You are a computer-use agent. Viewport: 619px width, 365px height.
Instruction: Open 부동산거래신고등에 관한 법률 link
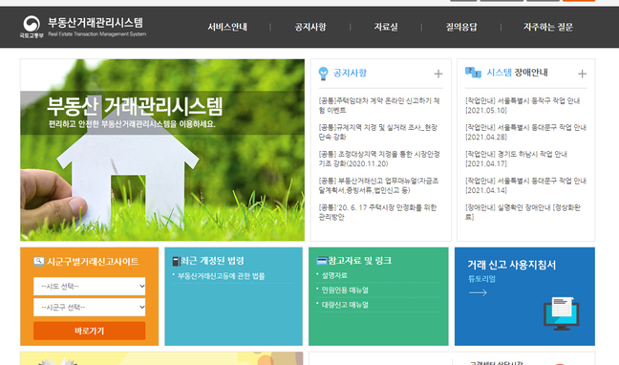(x=221, y=276)
